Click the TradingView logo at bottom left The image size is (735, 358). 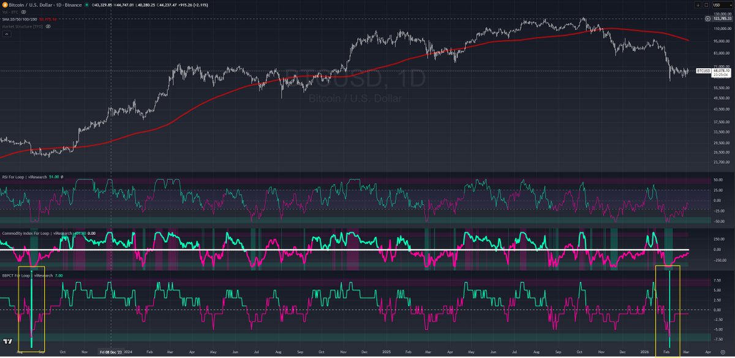pyautogui.click(x=8, y=342)
